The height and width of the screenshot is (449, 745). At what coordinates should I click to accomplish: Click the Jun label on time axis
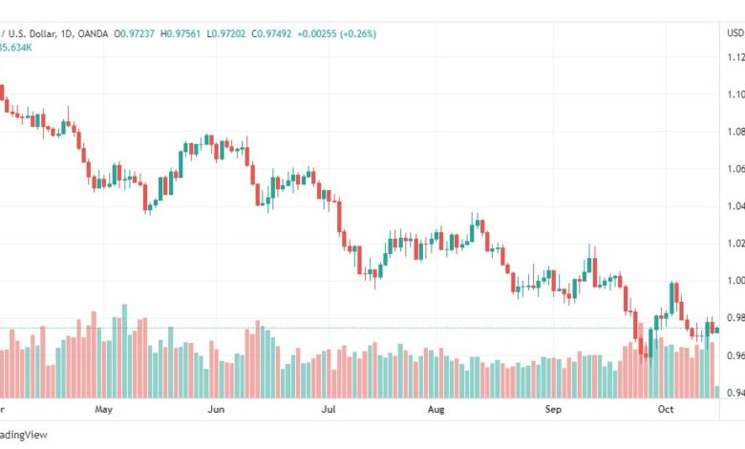tap(216, 409)
